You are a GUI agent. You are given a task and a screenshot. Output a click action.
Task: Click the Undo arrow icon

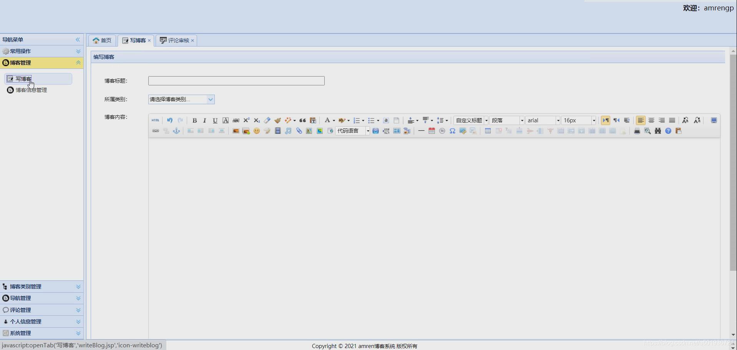[169, 120]
